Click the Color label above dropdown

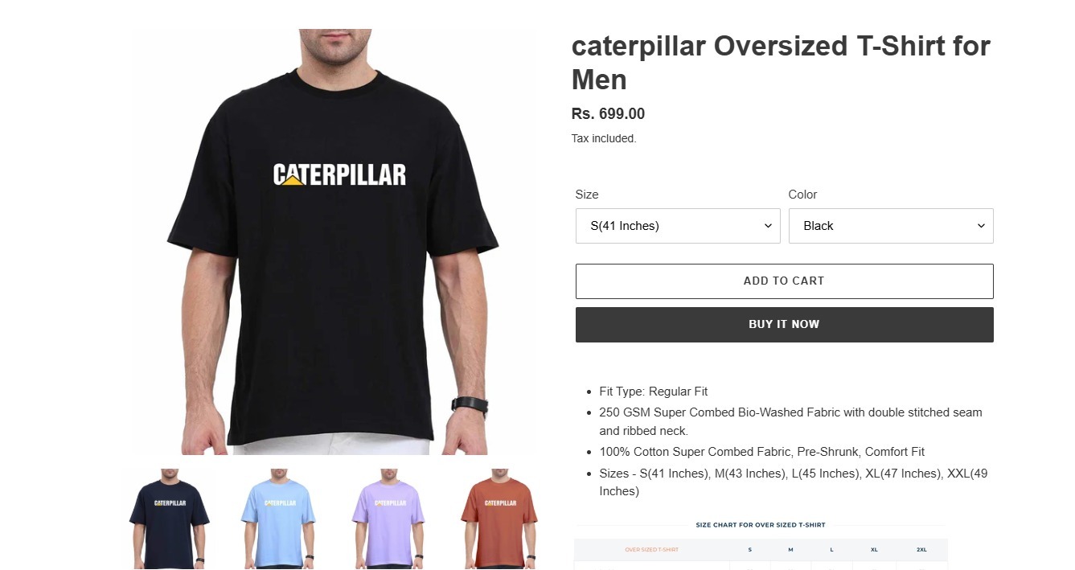pos(802,195)
